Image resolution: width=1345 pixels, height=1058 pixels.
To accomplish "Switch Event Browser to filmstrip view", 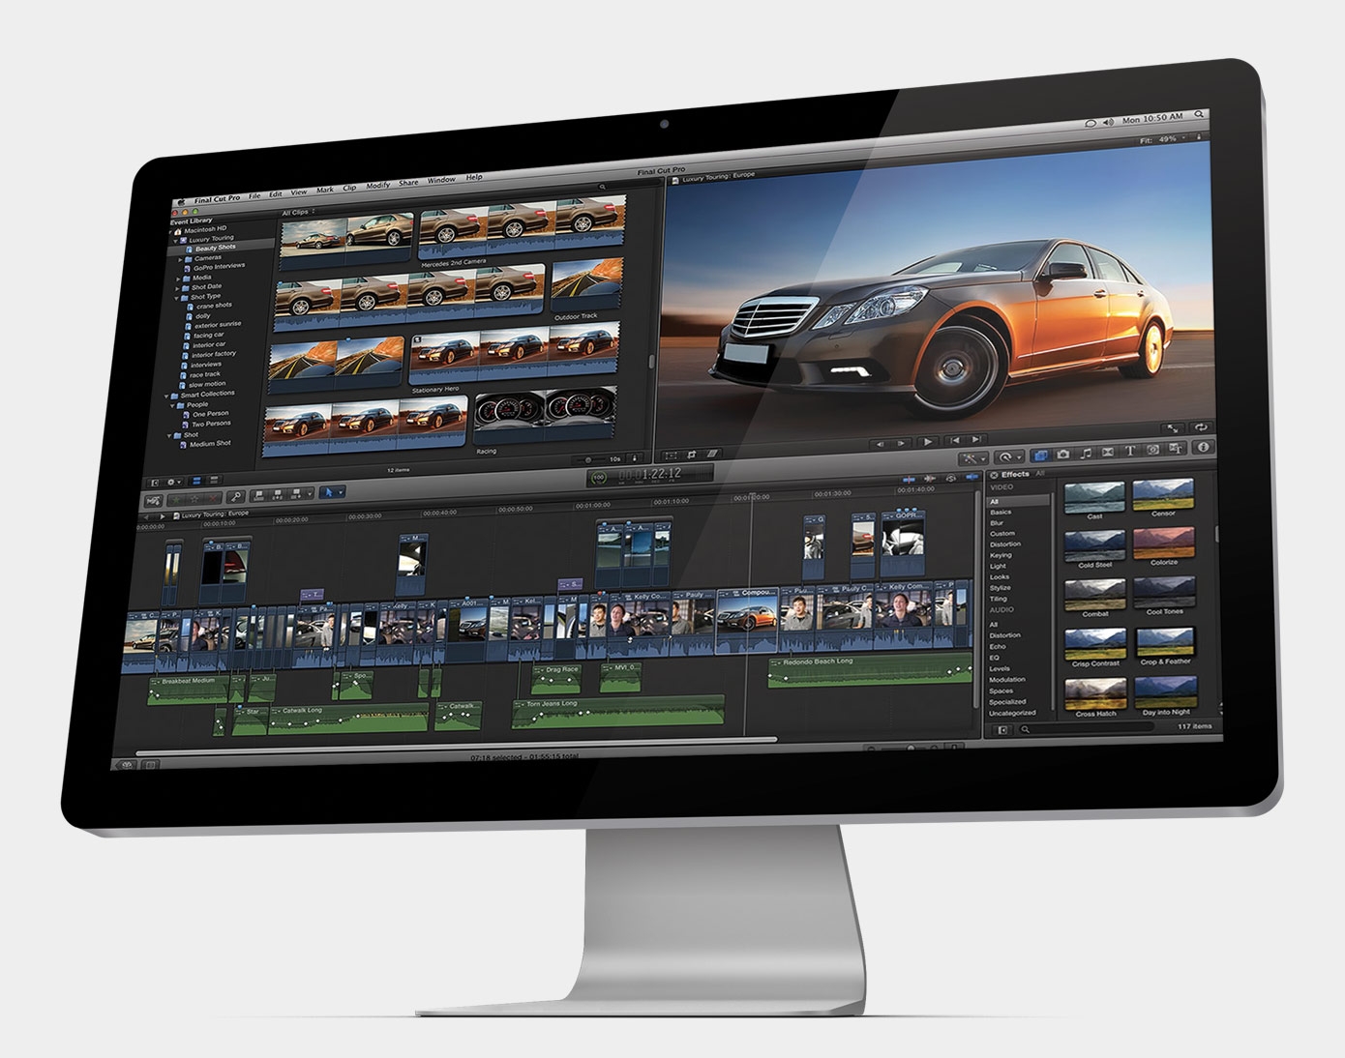I will coord(196,481).
